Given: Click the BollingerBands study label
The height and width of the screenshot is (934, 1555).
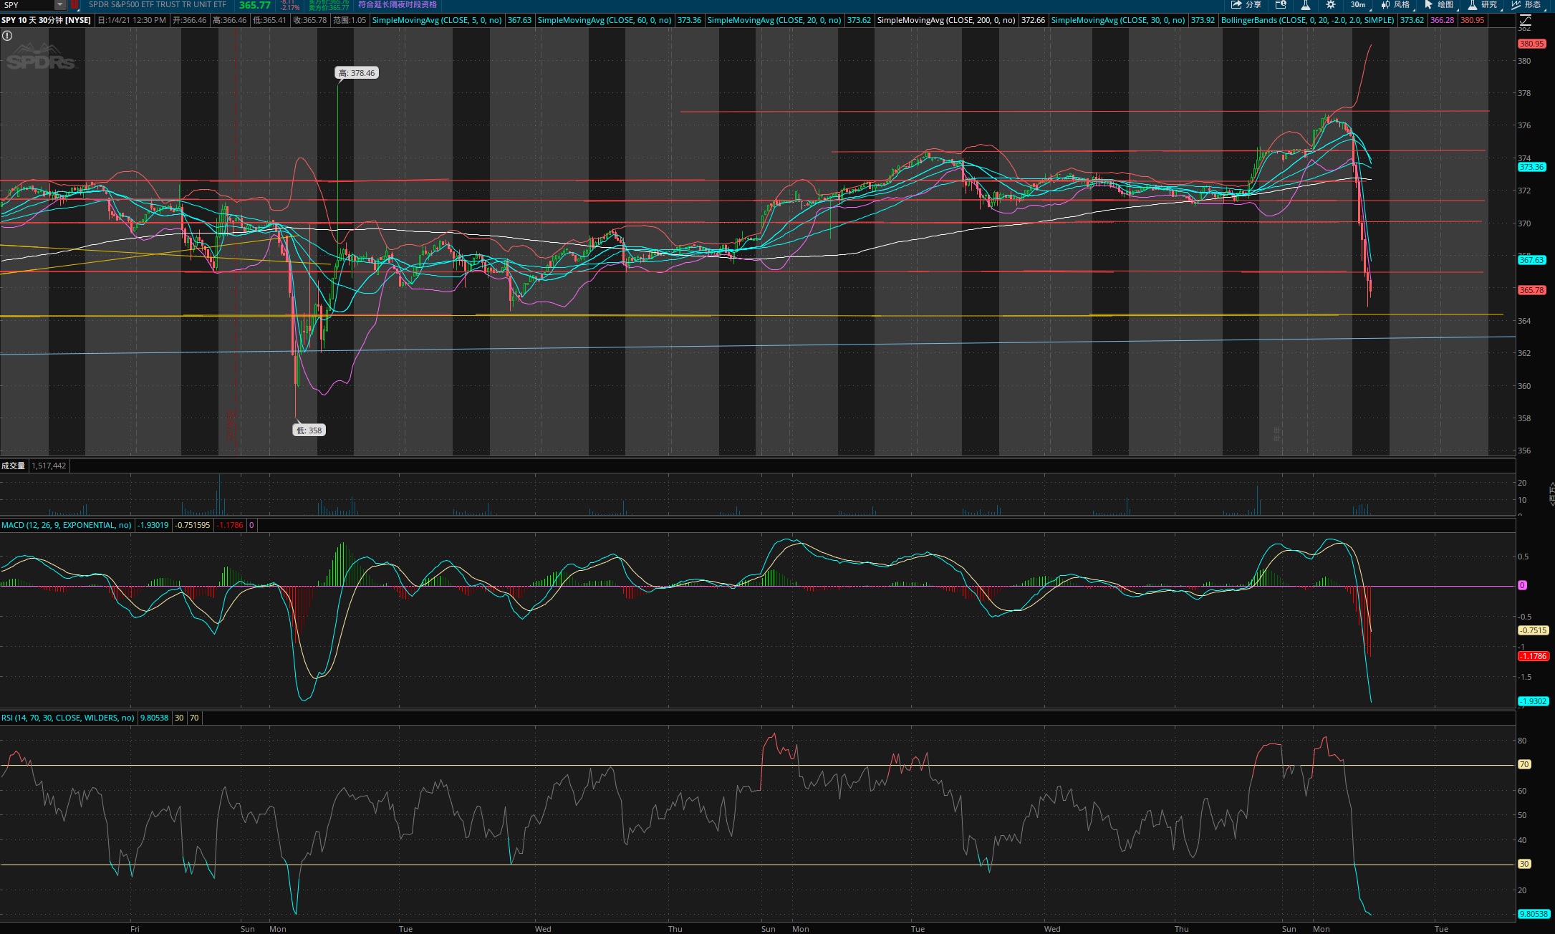Looking at the screenshot, I should pos(1308,20).
